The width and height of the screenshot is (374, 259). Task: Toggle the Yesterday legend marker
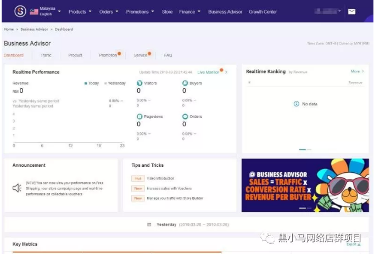click(x=105, y=83)
